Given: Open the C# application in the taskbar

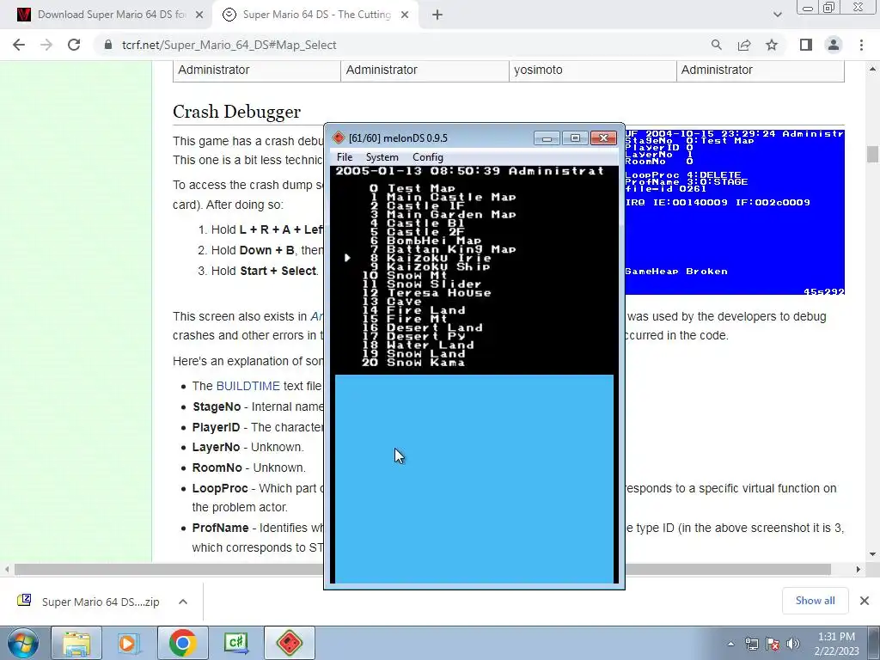Looking at the screenshot, I should tap(235, 643).
